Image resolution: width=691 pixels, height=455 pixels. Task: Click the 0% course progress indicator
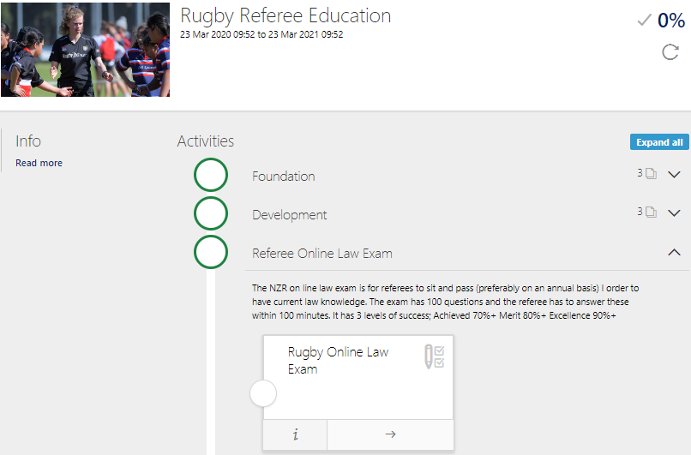pyautogui.click(x=671, y=21)
